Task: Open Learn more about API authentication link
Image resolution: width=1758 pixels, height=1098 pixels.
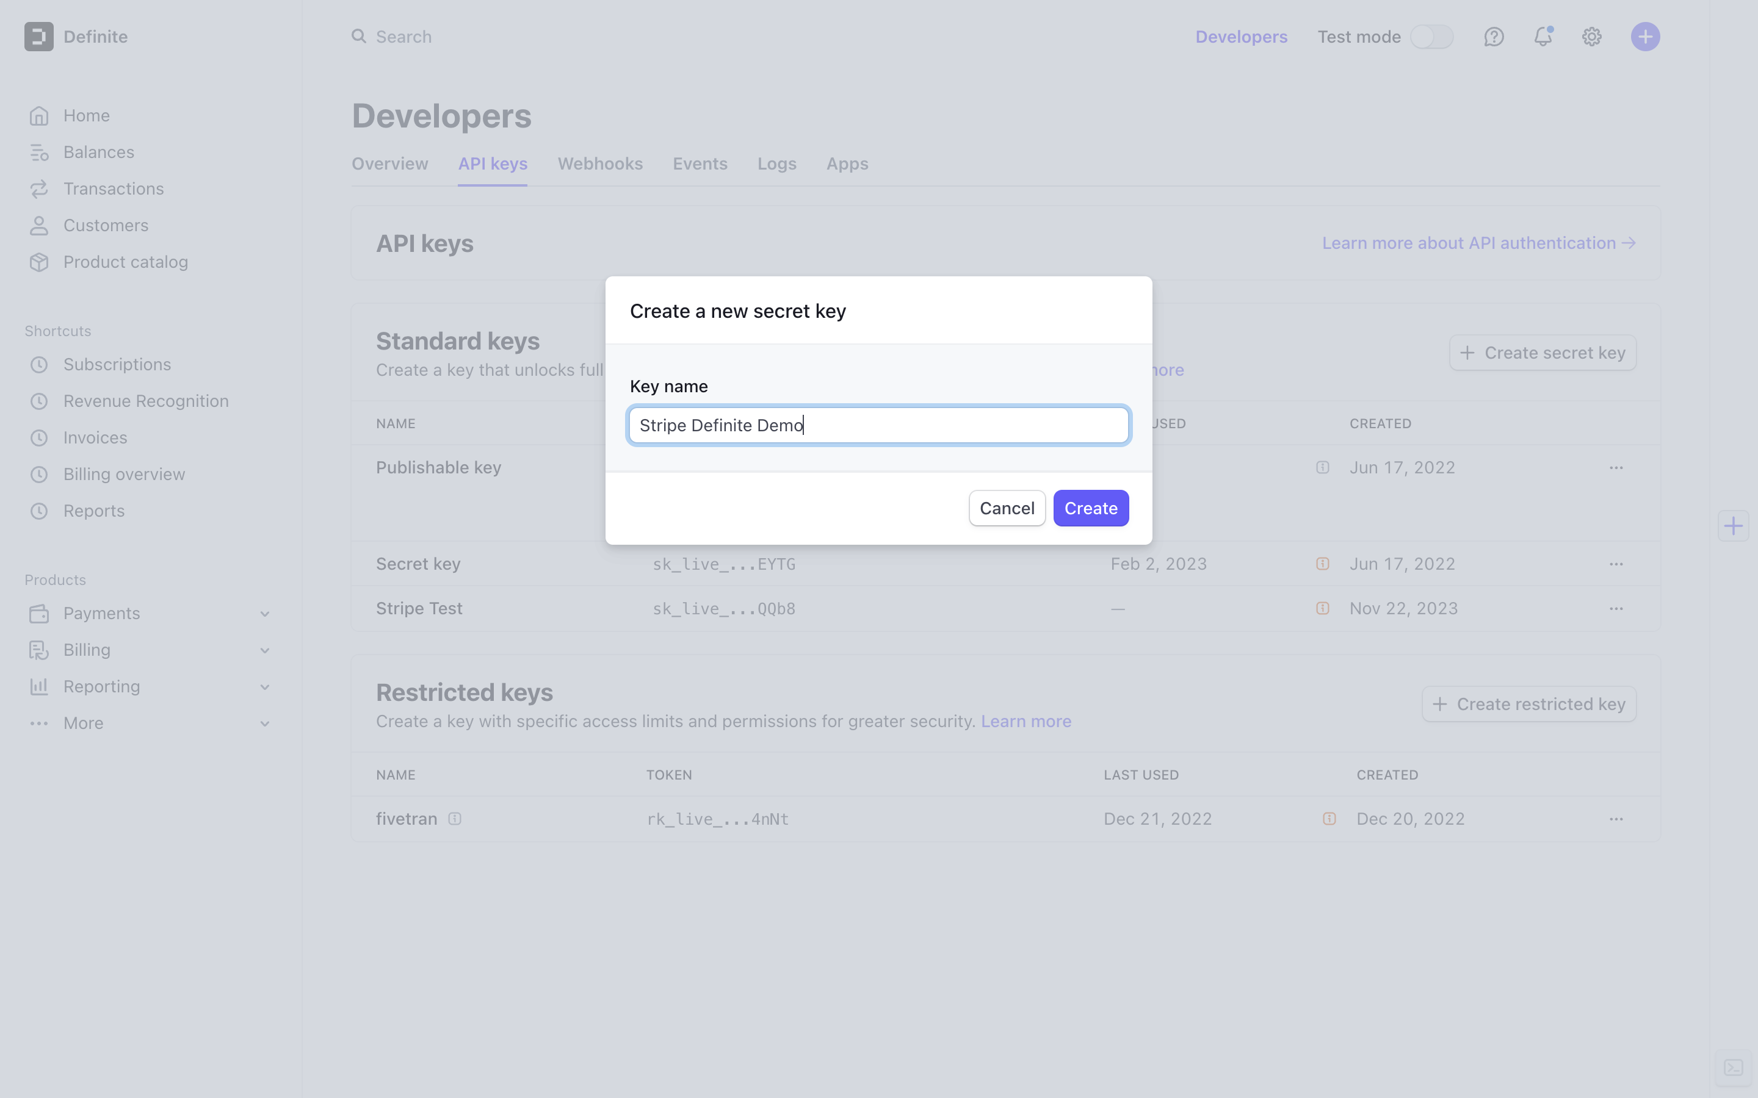Action: coord(1478,243)
